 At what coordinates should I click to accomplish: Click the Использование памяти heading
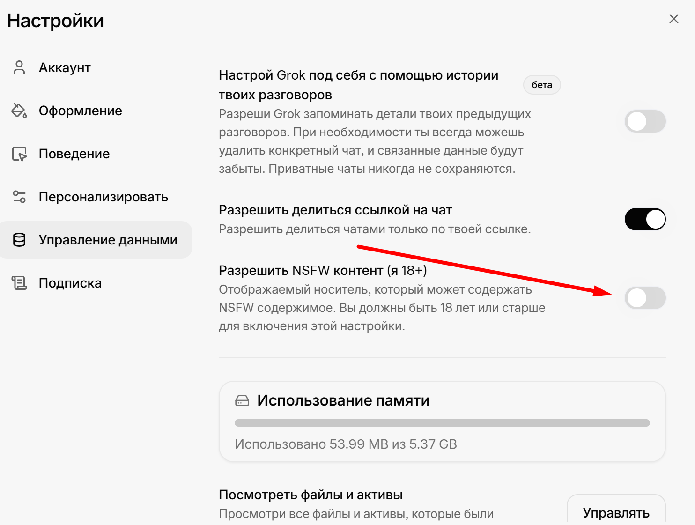343,400
